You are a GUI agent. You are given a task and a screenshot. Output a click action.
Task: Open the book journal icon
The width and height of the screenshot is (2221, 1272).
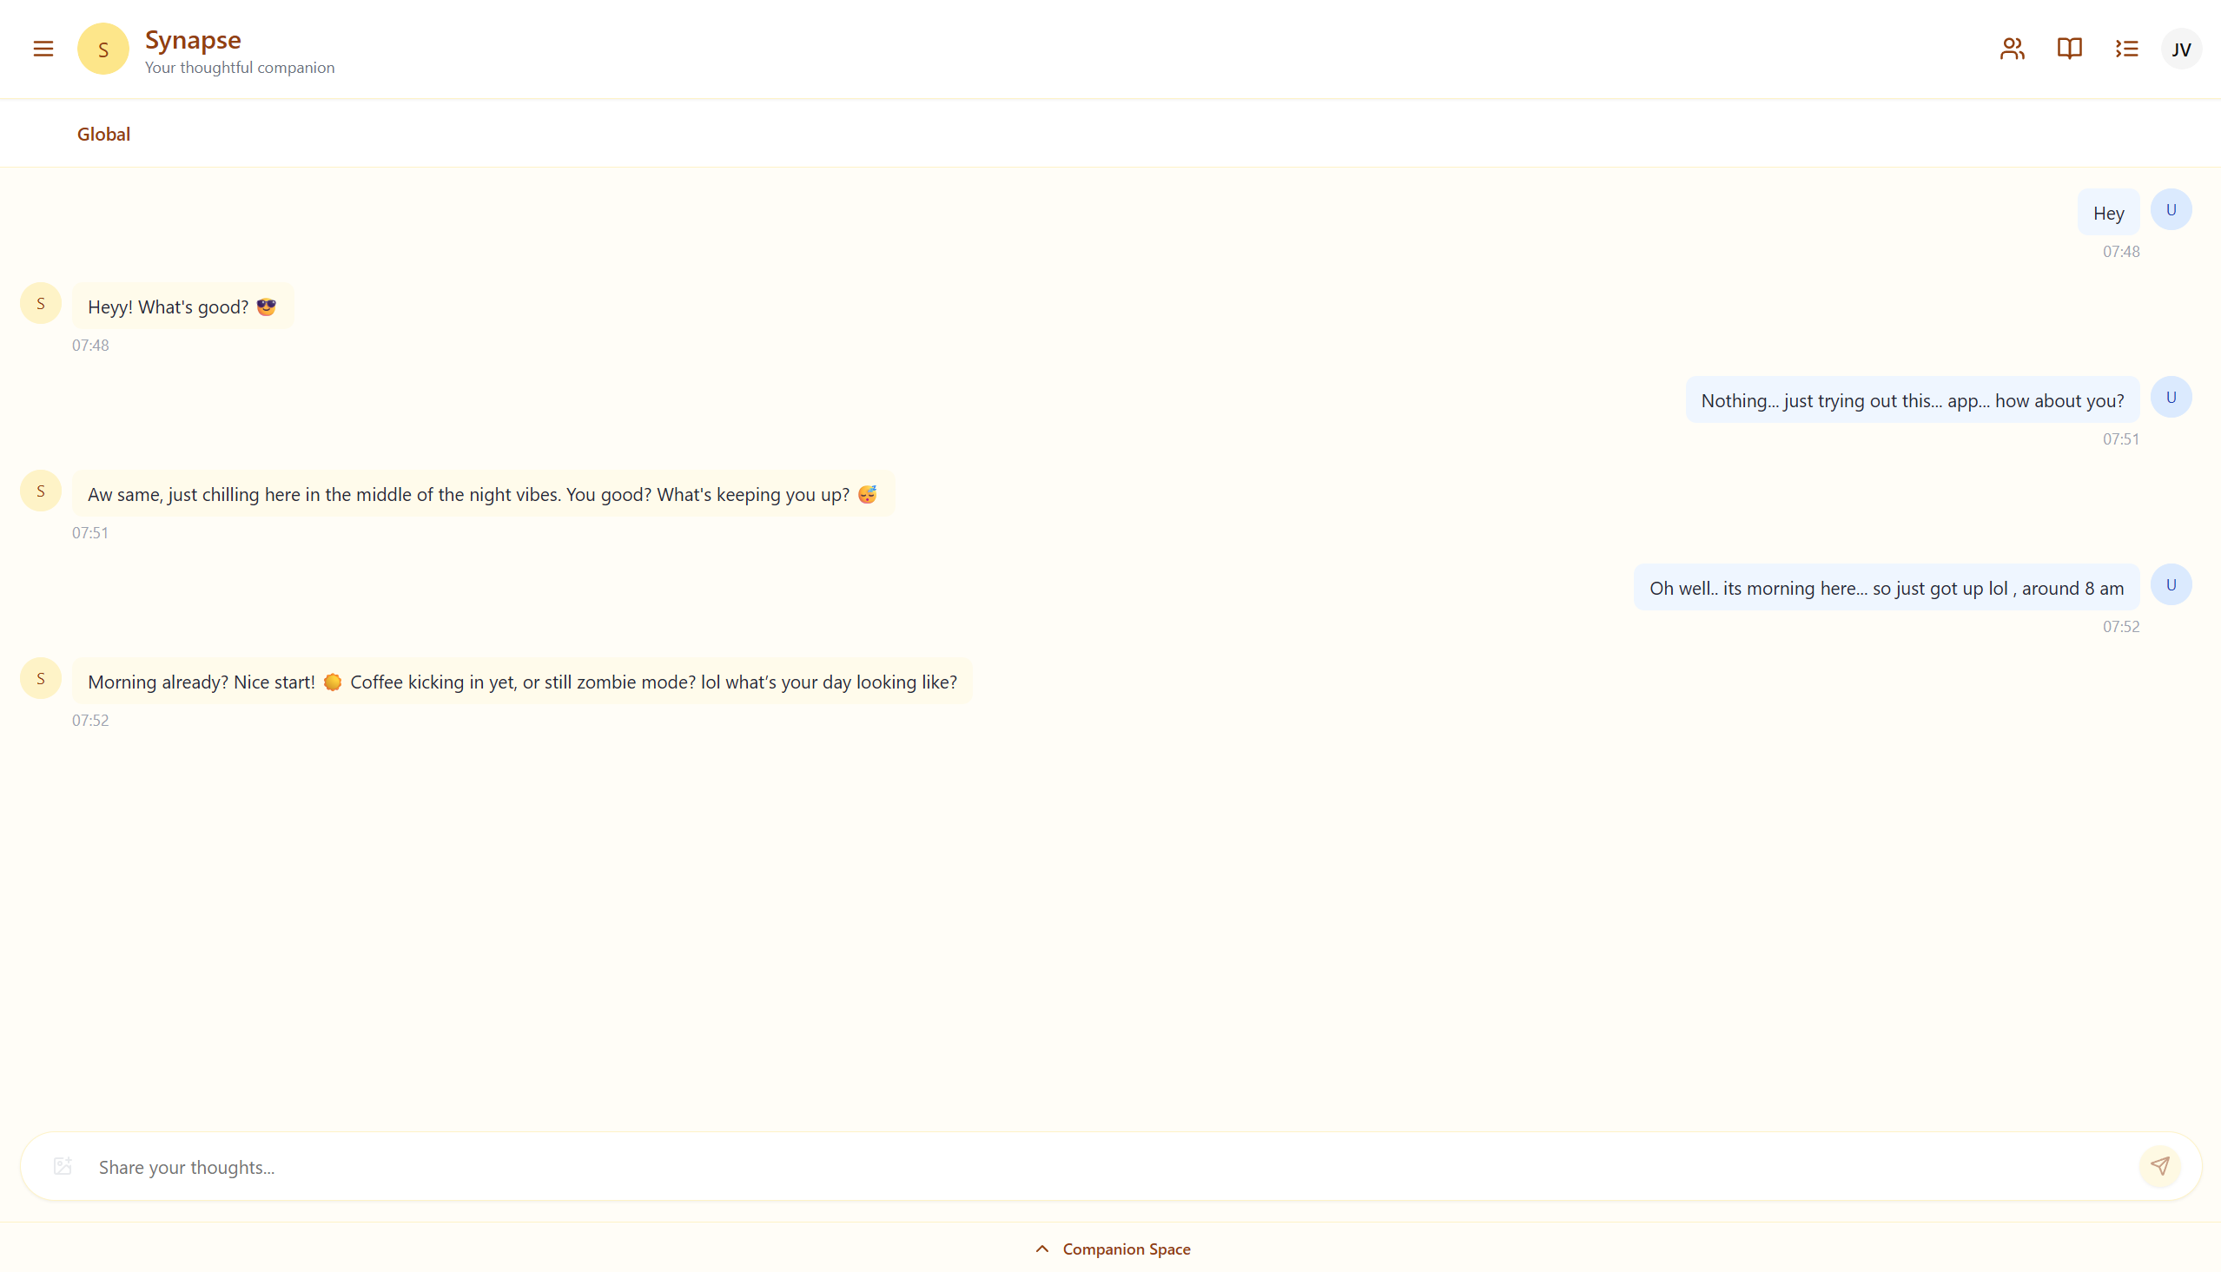(2069, 49)
